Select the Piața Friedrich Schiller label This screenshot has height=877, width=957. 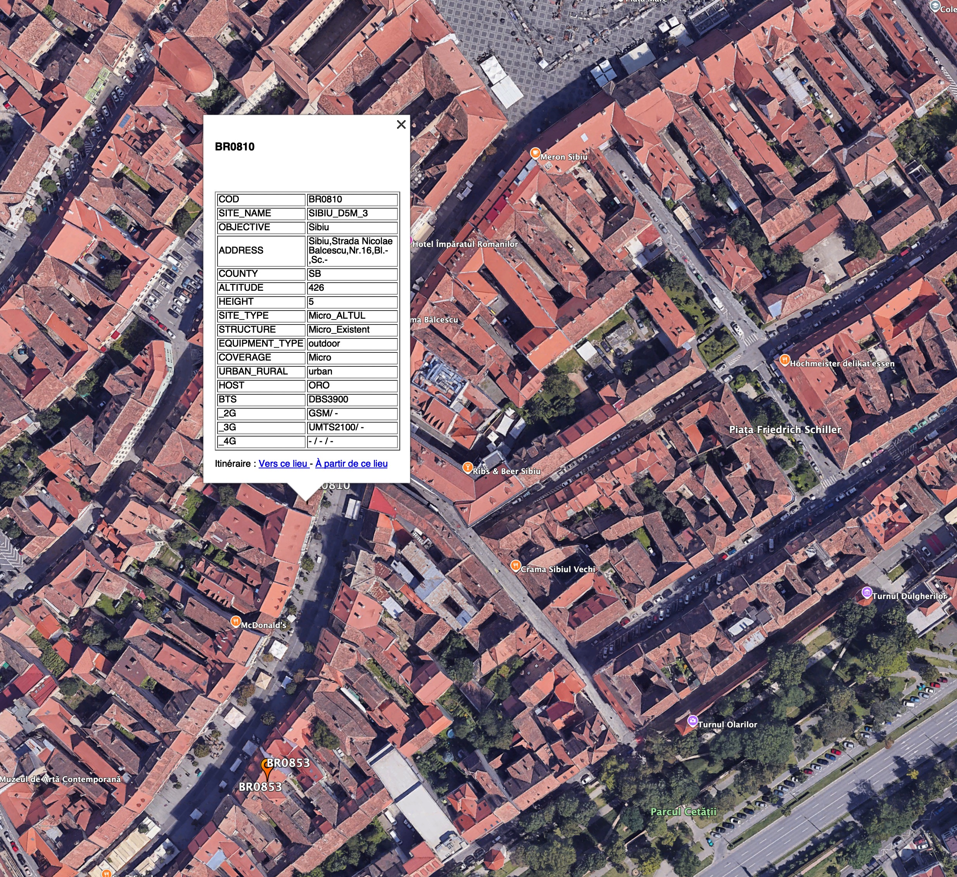coord(785,430)
